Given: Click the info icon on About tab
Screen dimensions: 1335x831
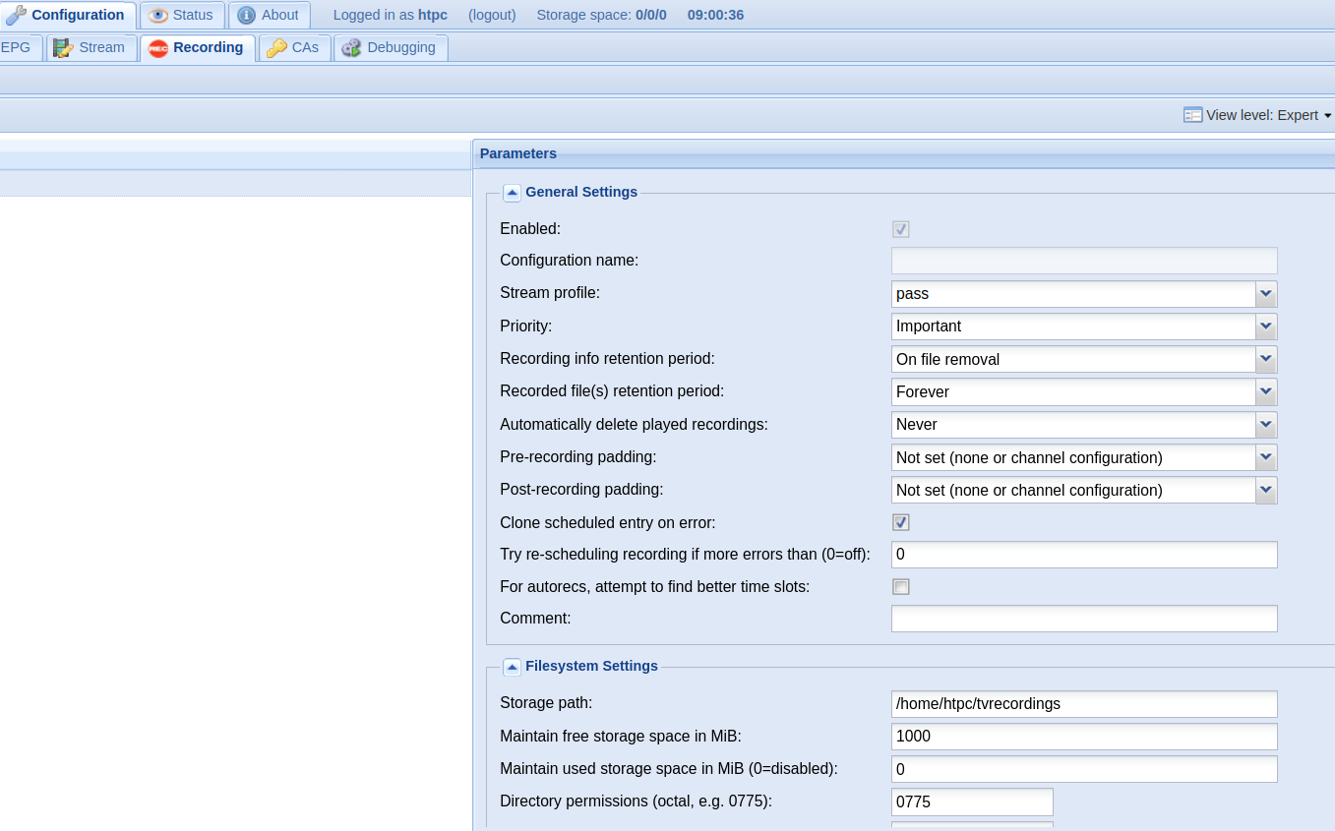Looking at the screenshot, I should [246, 15].
